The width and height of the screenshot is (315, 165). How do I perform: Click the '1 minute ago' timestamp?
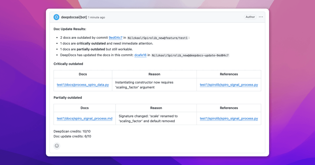(x=96, y=18)
